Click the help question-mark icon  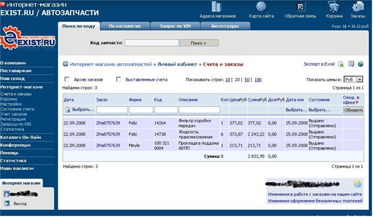coord(351,64)
